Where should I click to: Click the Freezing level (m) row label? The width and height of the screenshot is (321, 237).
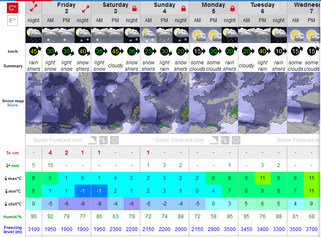click(13, 230)
